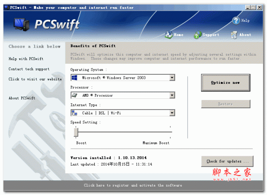Screen dimensions: 267x195
Task: Click register and activate software bar
Action: 133,185
